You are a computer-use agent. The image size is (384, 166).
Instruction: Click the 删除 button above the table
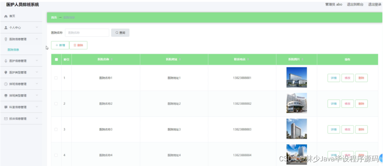pos(78,45)
